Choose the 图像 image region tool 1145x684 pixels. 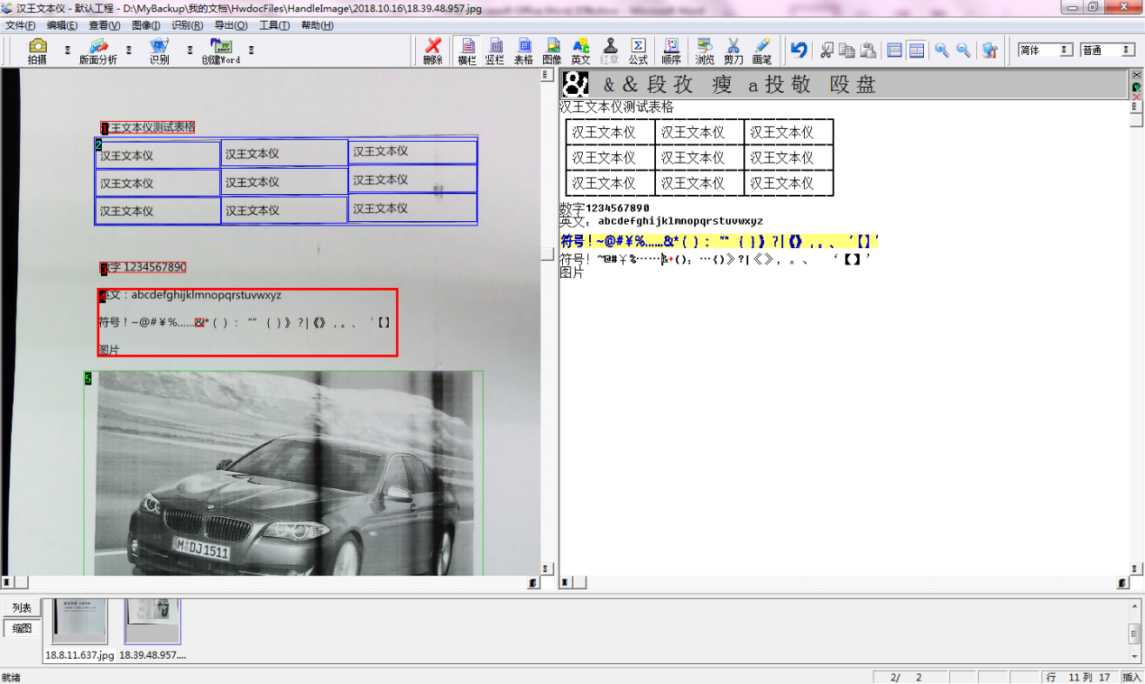(552, 51)
